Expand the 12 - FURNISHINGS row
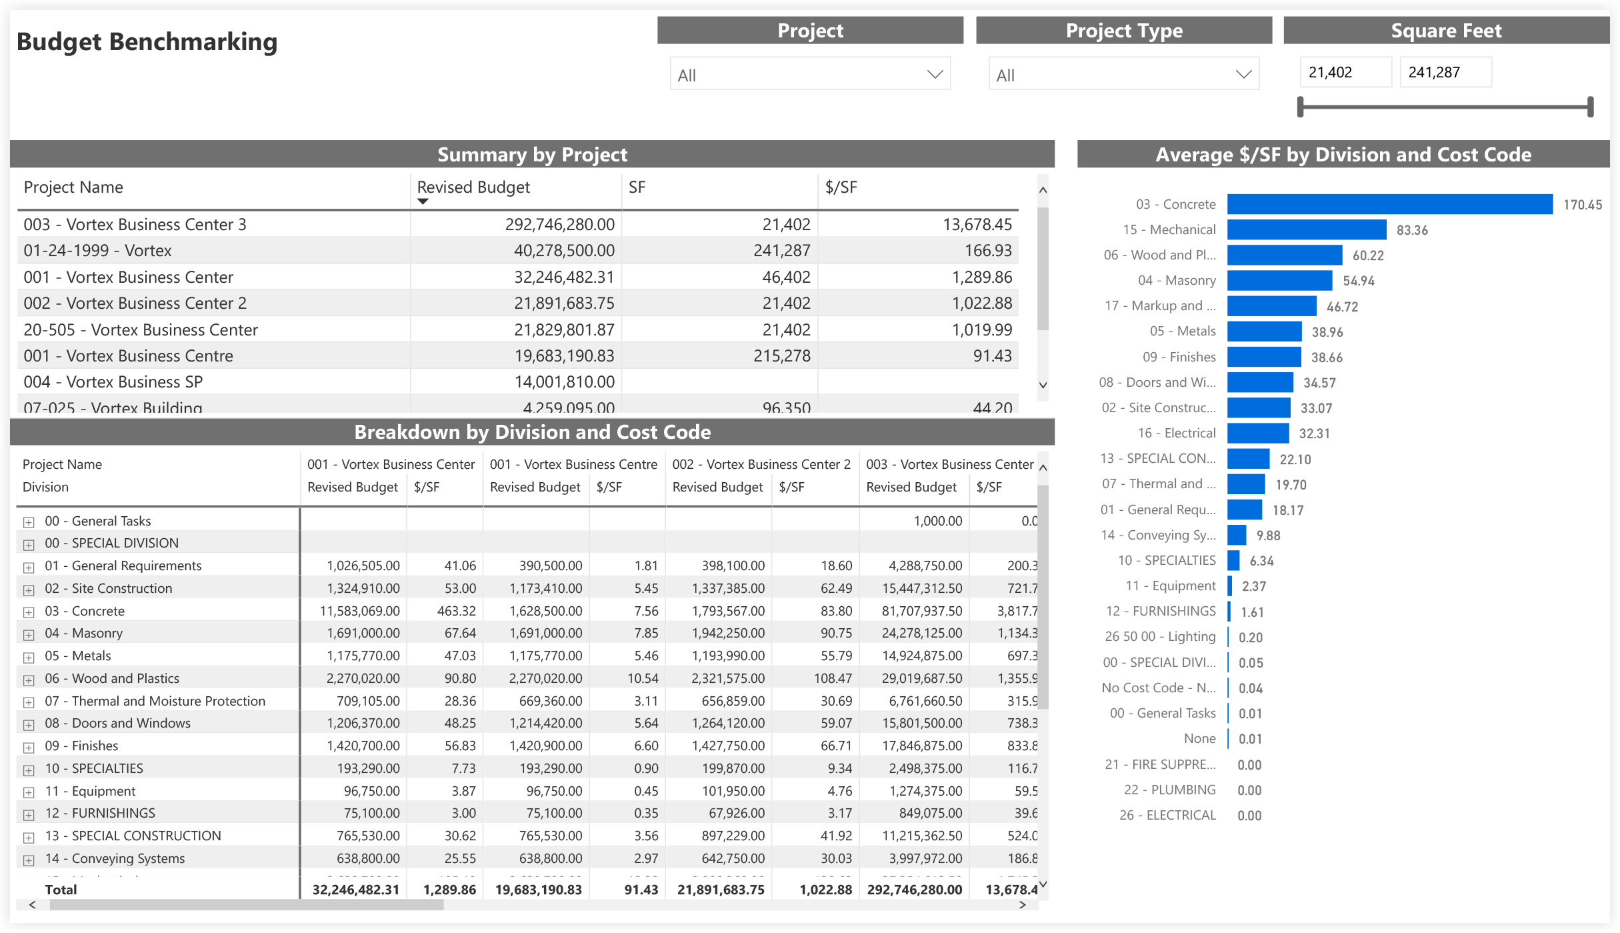 click(x=29, y=815)
